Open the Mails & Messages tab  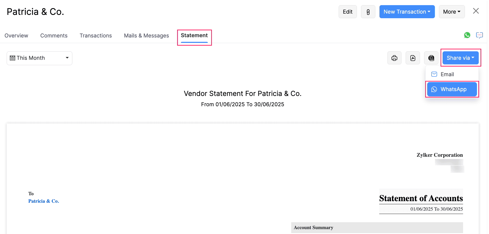click(x=146, y=35)
